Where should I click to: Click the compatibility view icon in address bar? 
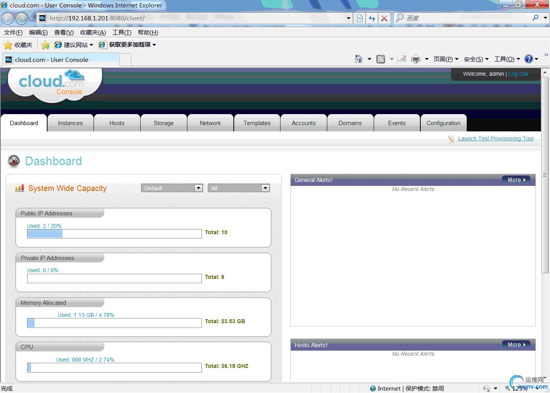point(359,18)
